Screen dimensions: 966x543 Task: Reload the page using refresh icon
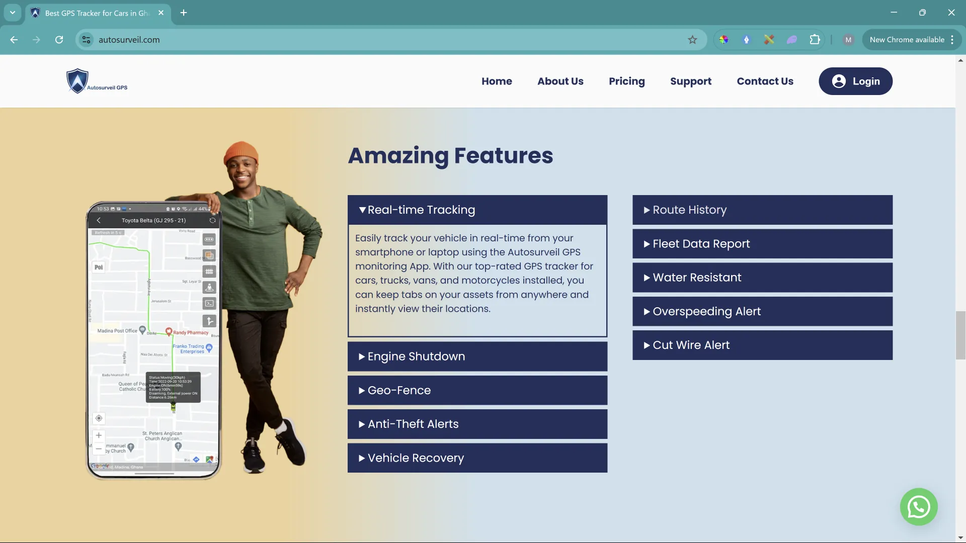[59, 40]
